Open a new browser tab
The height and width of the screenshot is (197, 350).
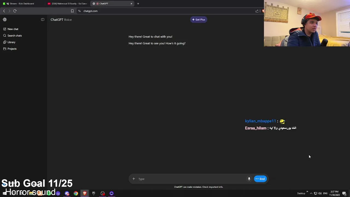[x=138, y=4]
